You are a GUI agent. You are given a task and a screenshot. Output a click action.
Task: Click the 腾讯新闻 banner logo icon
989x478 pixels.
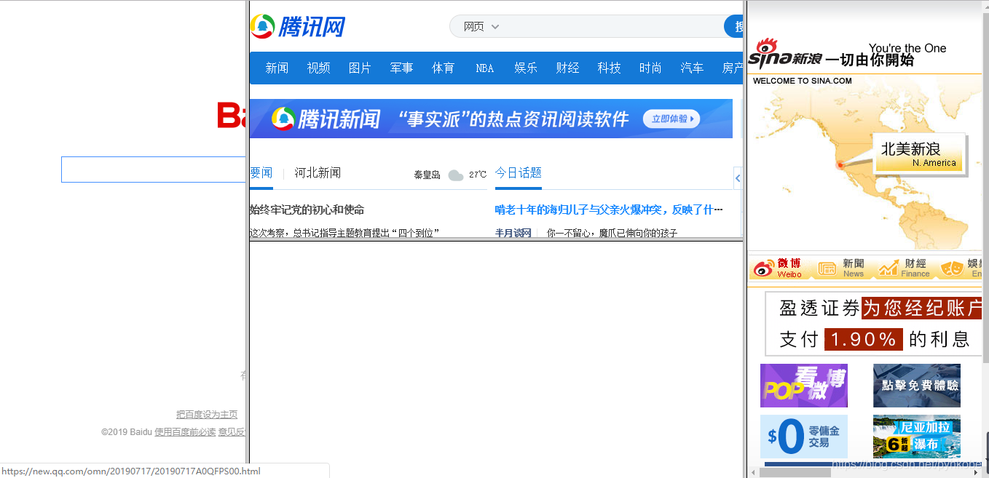click(283, 119)
